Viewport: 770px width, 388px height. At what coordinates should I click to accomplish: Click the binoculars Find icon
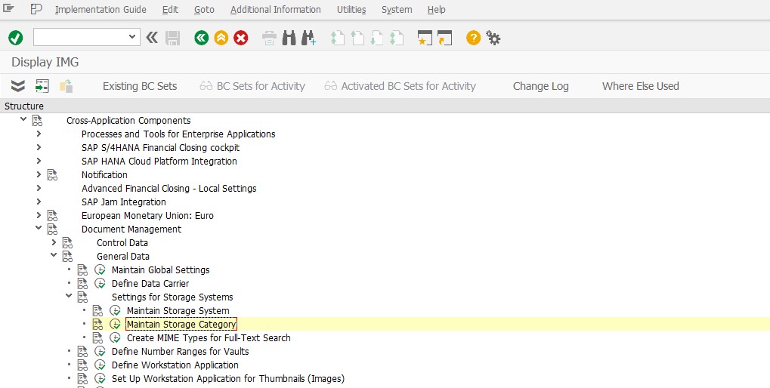pos(289,38)
